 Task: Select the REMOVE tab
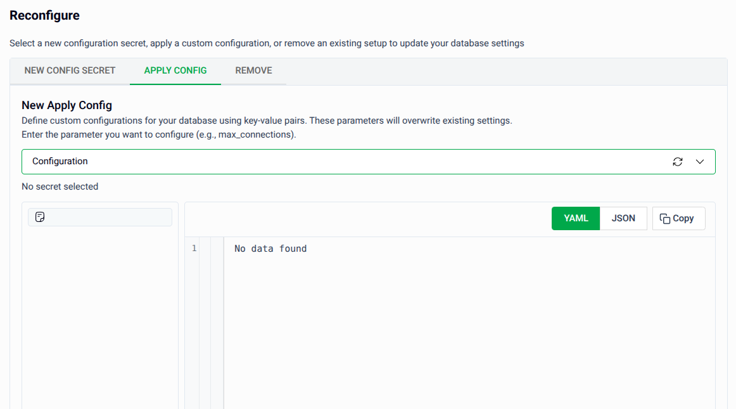coord(253,70)
